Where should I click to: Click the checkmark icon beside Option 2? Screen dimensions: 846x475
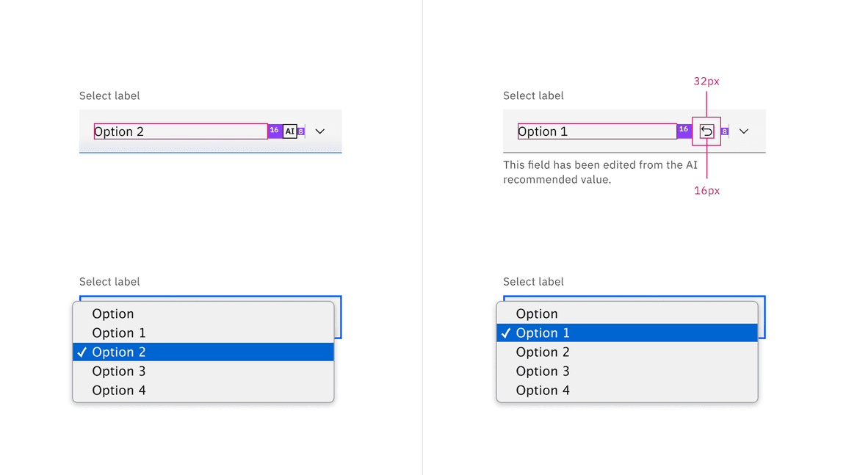pos(82,352)
